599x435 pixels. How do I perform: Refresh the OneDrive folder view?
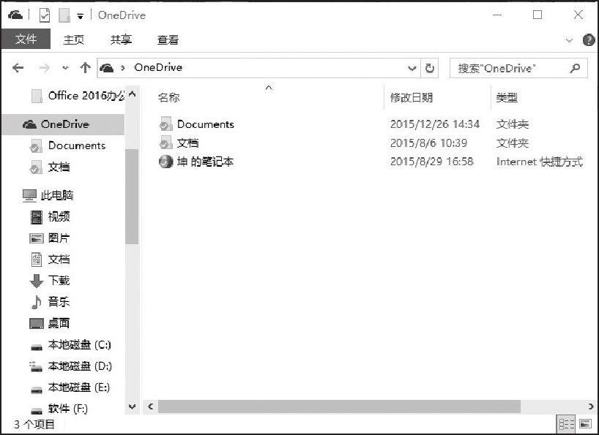tap(430, 68)
